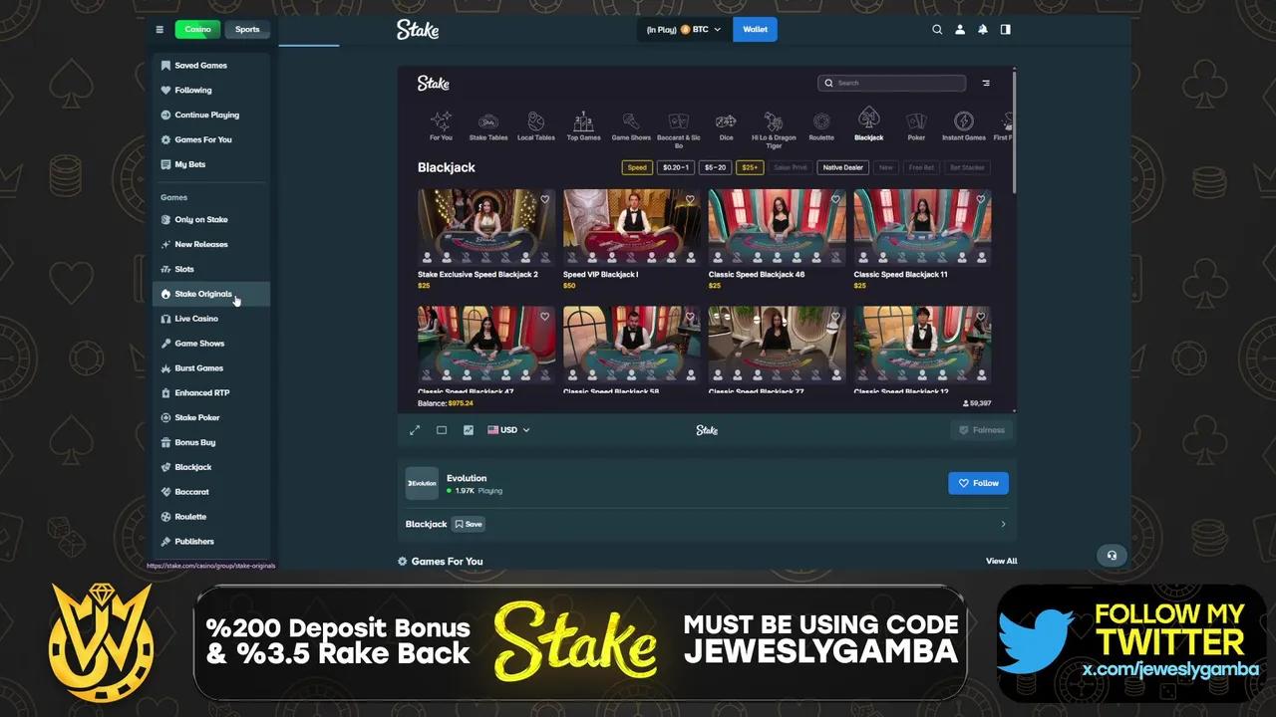Open My Bets in sidebar
The image size is (1276, 717).
tap(210, 164)
